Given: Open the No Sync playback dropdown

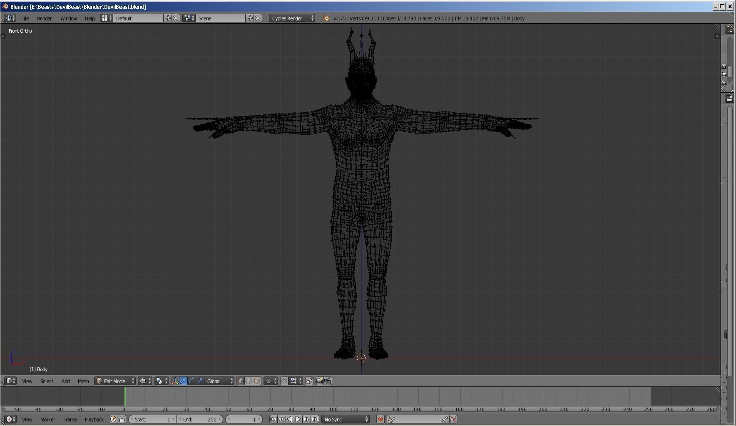Looking at the screenshot, I should point(346,419).
